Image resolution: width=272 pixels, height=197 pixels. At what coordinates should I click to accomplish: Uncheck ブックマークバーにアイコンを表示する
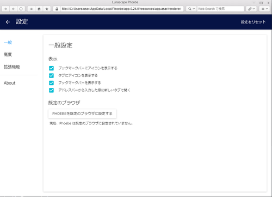(51, 68)
